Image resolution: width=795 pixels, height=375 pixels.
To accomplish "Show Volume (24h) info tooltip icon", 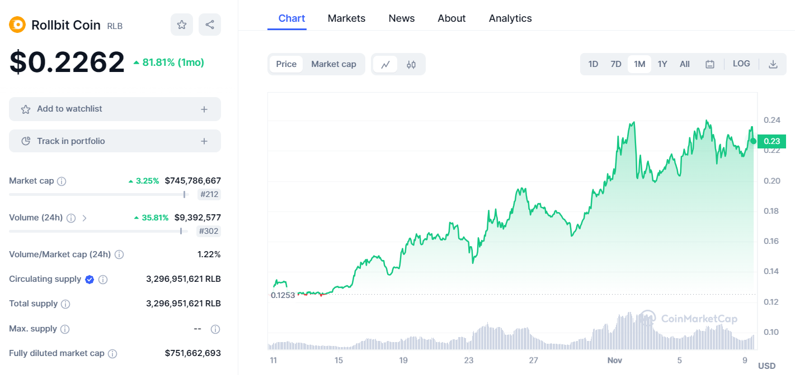I will tap(71, 218).
